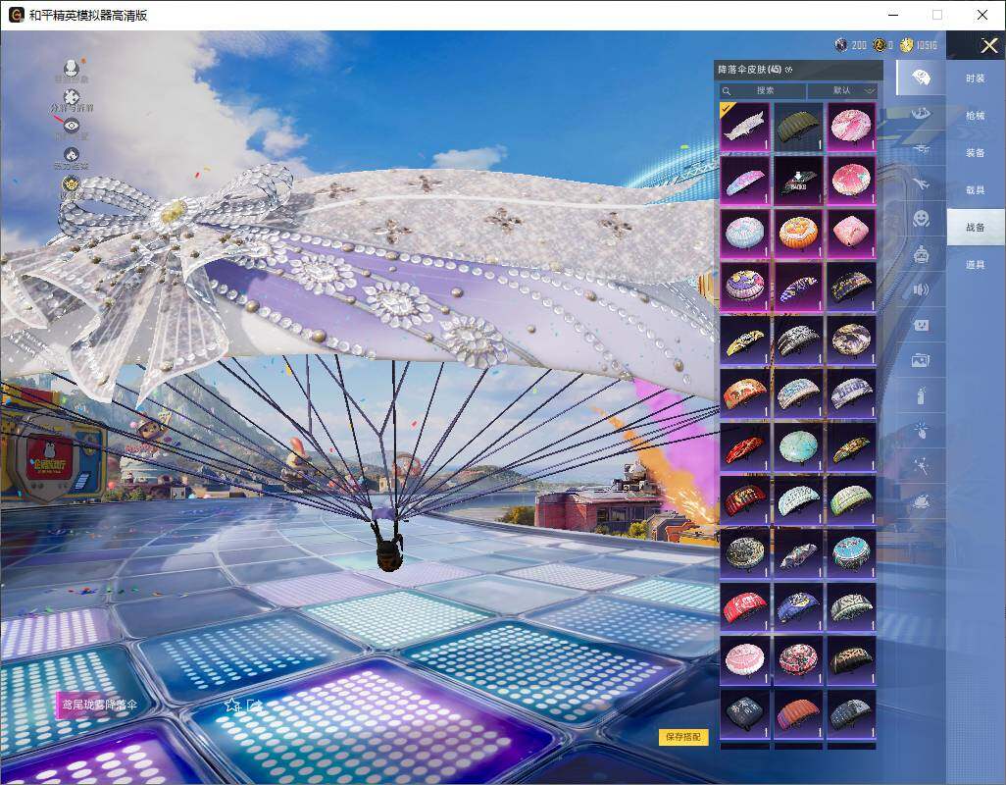Screen dimensions: 1006x785
Task: Select the orange striped parachute in bottom row
Action: point(798,713)
